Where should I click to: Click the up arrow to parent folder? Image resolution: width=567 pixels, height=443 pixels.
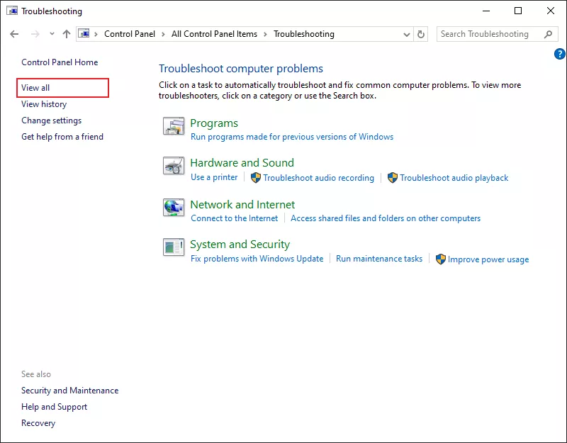[x=67, y=34]
